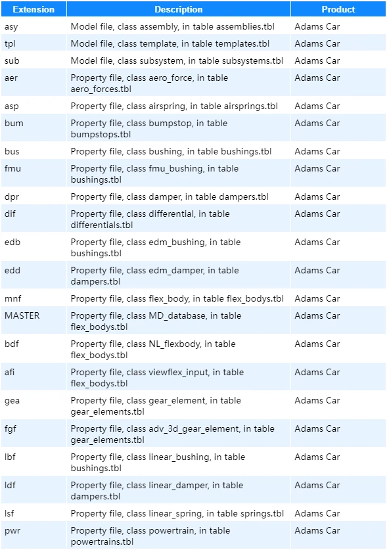Click the airsprings.tbl description cell
The height and width of the screenshot is (550, 387).
pyautogui.click(x=179, y=106)
